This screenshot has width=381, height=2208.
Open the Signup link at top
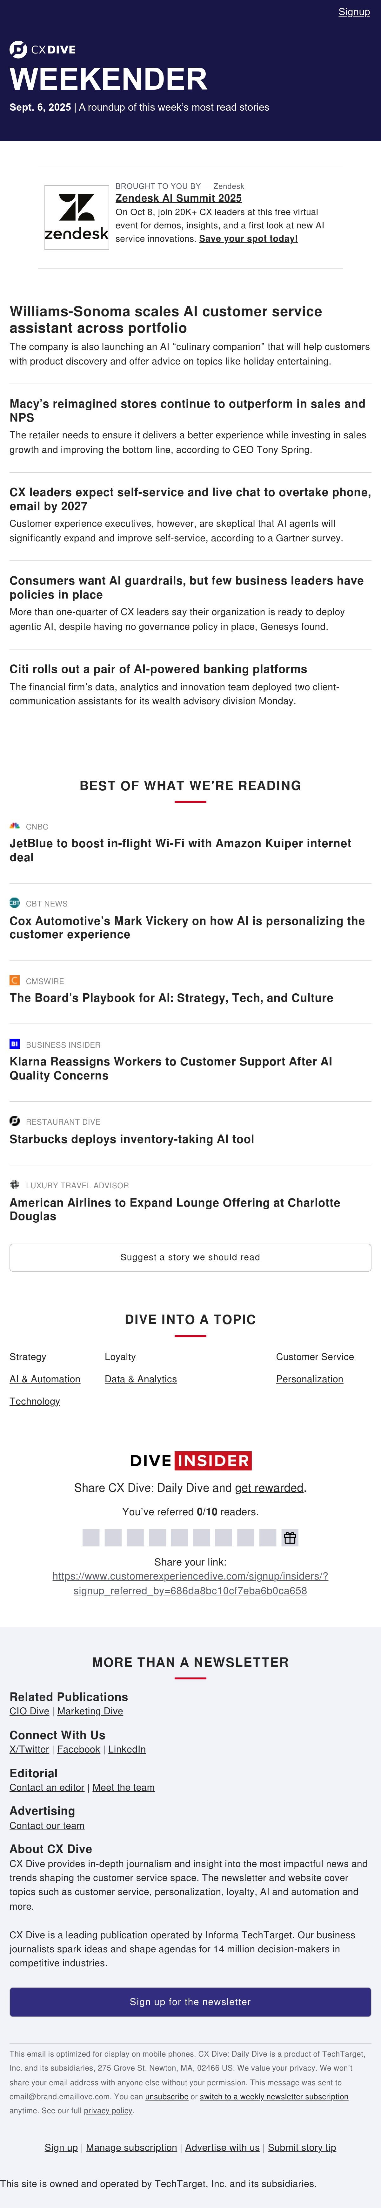(354, 12)
